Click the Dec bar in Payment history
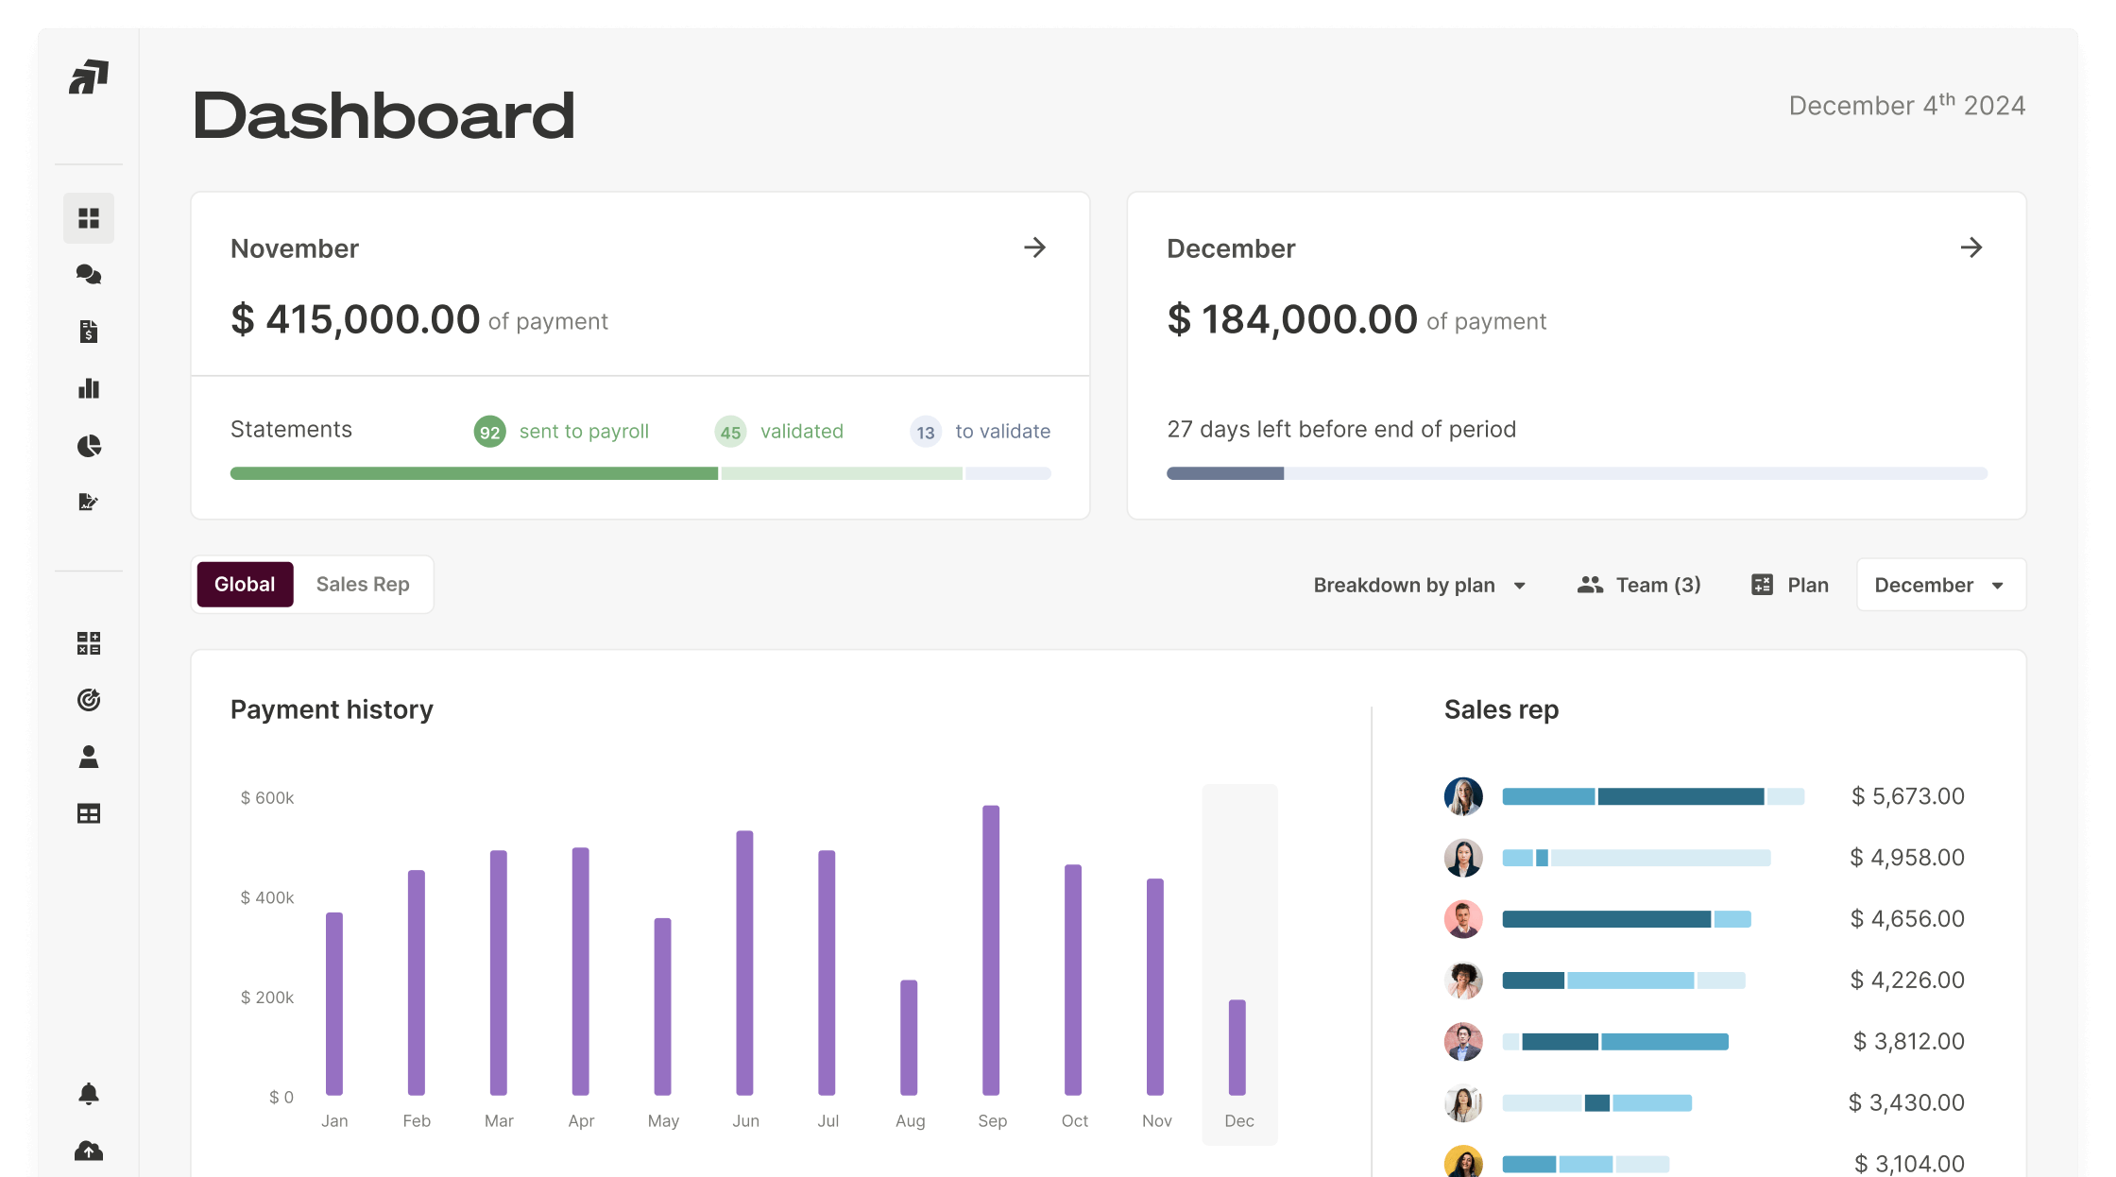 pyautogui.click(x=1237, y=1048)
